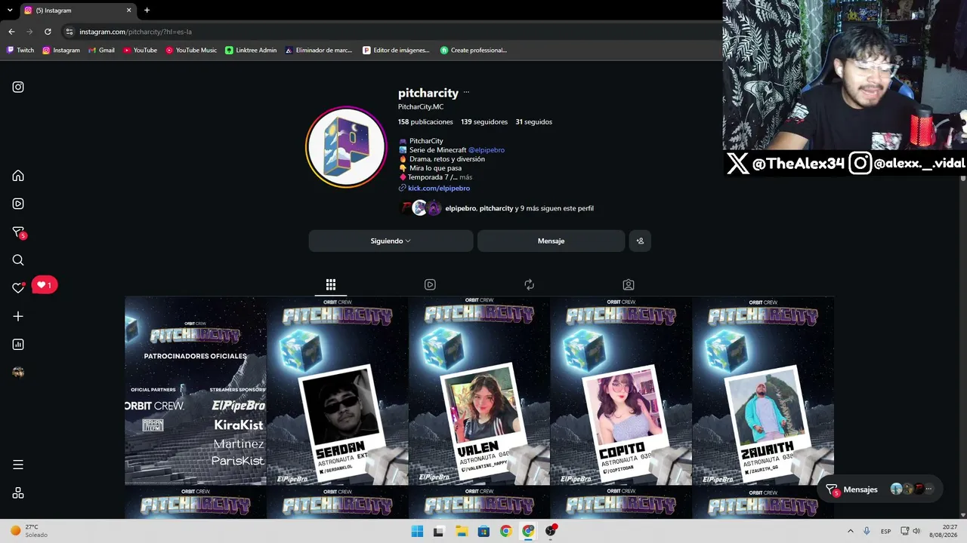The width and height of the screenshot is (967, 543).
Task: Click the microphone icon in the system tray
Action: click(x=867, y=531)
